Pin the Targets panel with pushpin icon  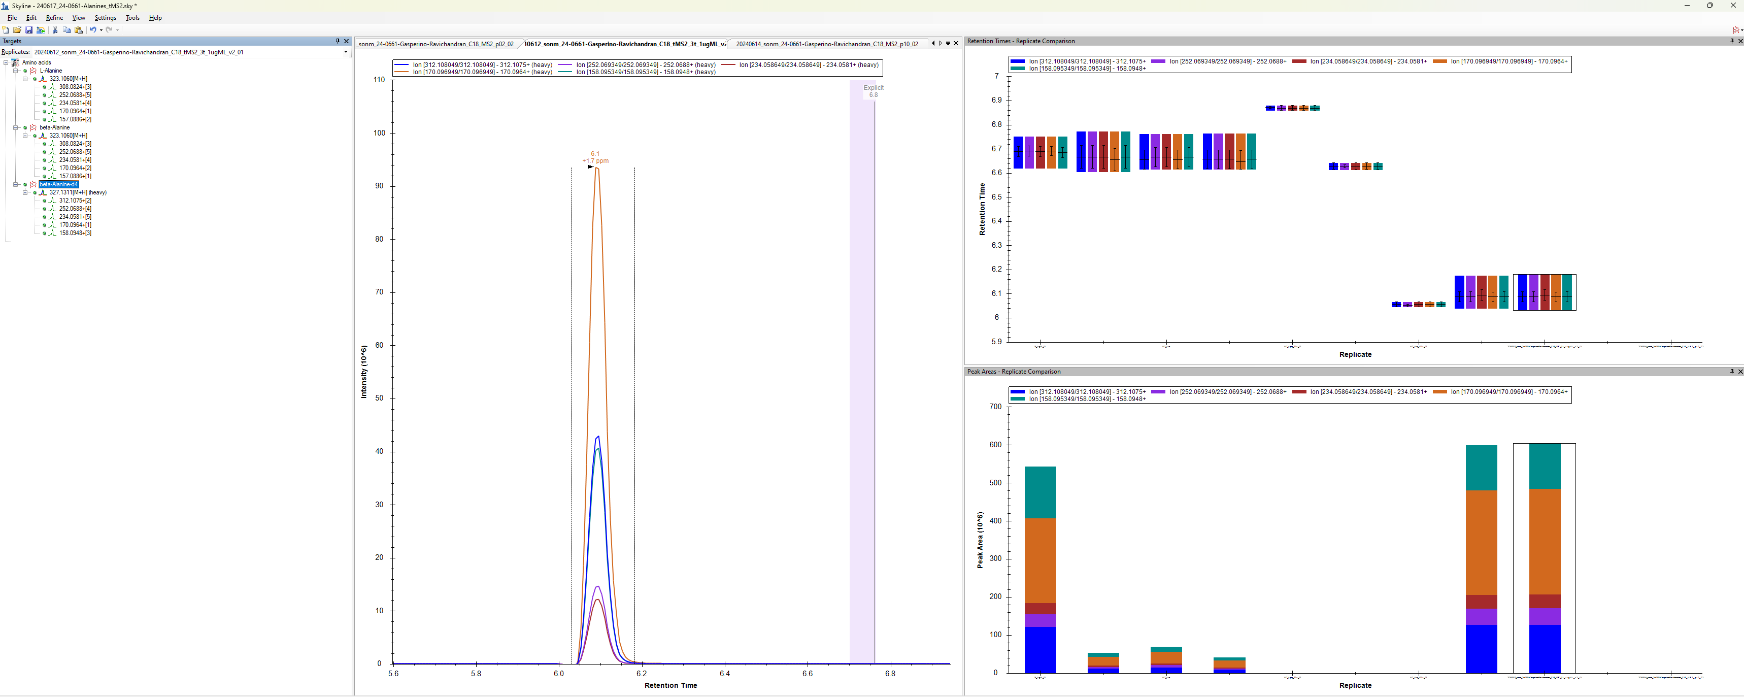(x=338, y=41)
